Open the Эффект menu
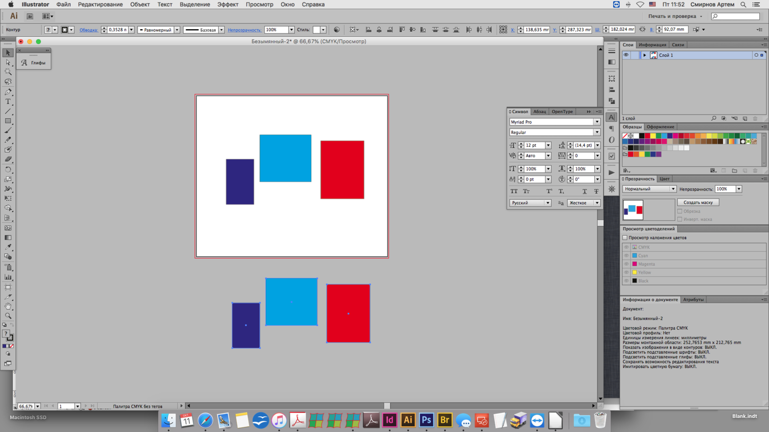The image size is (769, 432). point(228,5)
